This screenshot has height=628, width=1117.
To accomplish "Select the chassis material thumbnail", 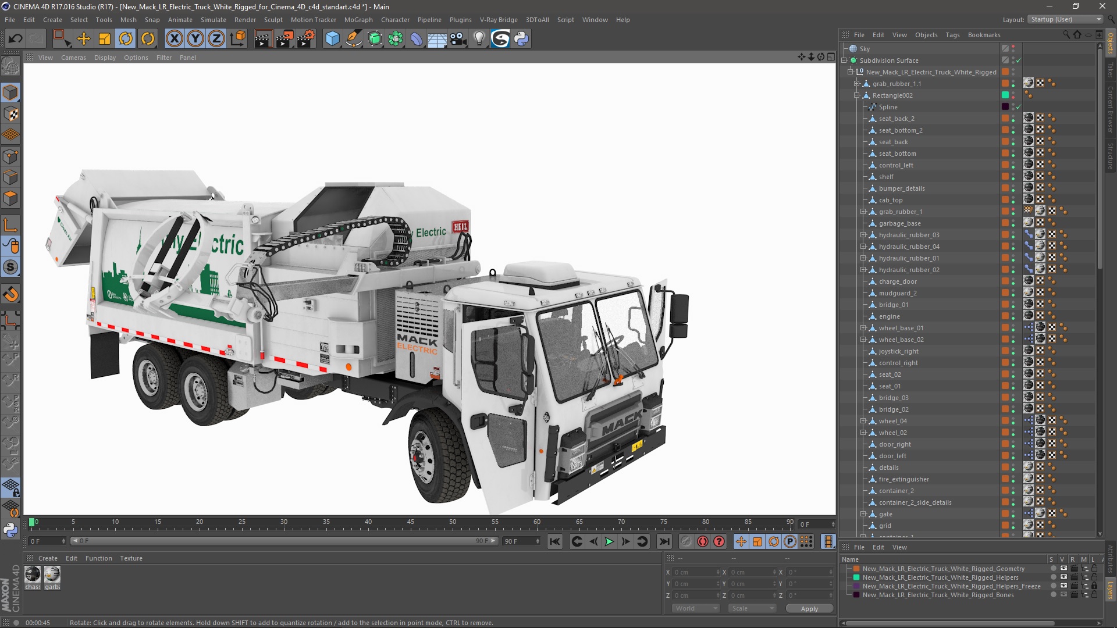I will [x=33, y=575].
